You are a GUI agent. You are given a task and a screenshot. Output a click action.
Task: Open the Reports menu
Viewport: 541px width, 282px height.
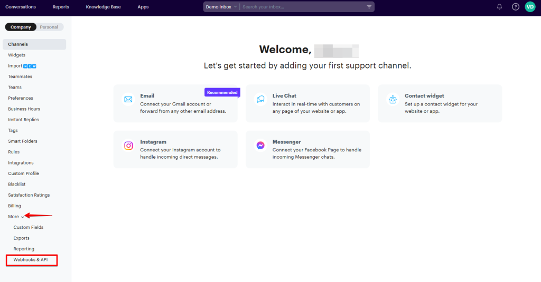coord(61,7)
